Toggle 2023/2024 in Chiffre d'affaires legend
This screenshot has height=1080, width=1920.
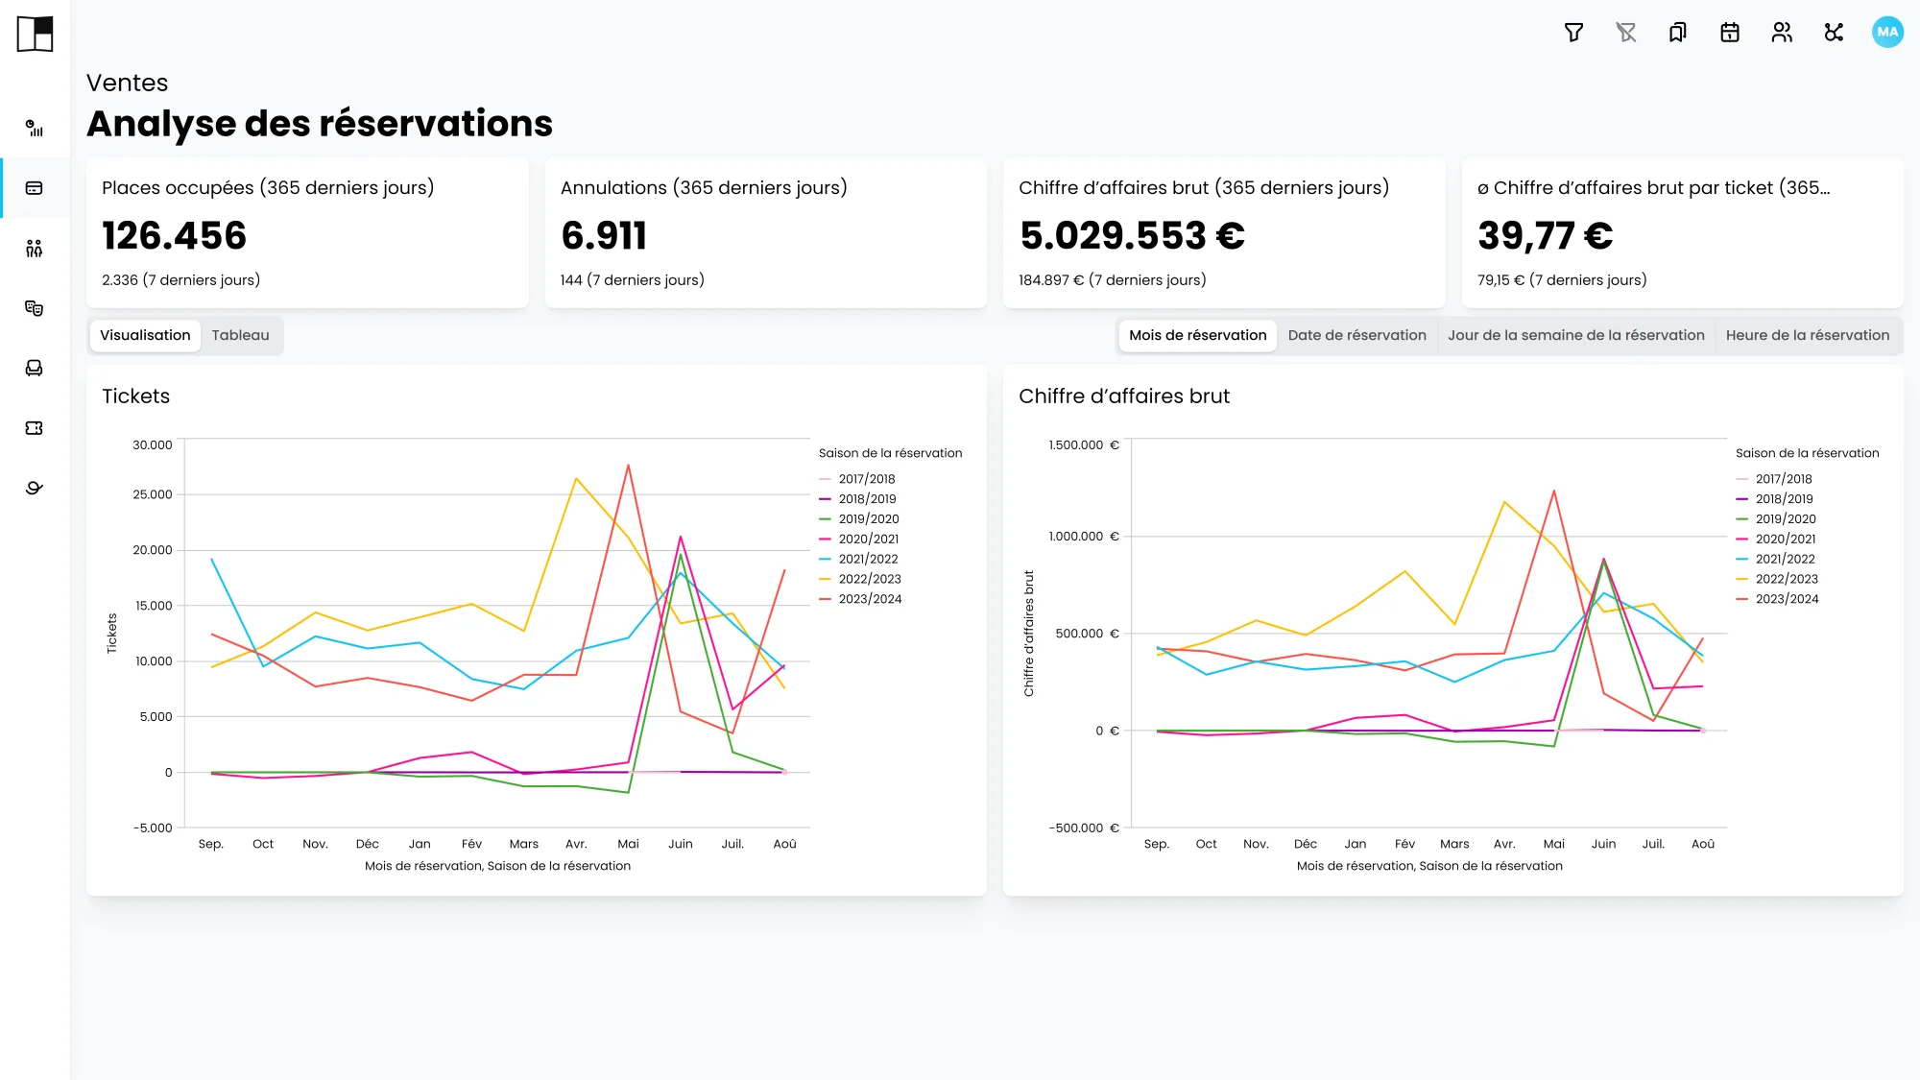point(1777,599)
